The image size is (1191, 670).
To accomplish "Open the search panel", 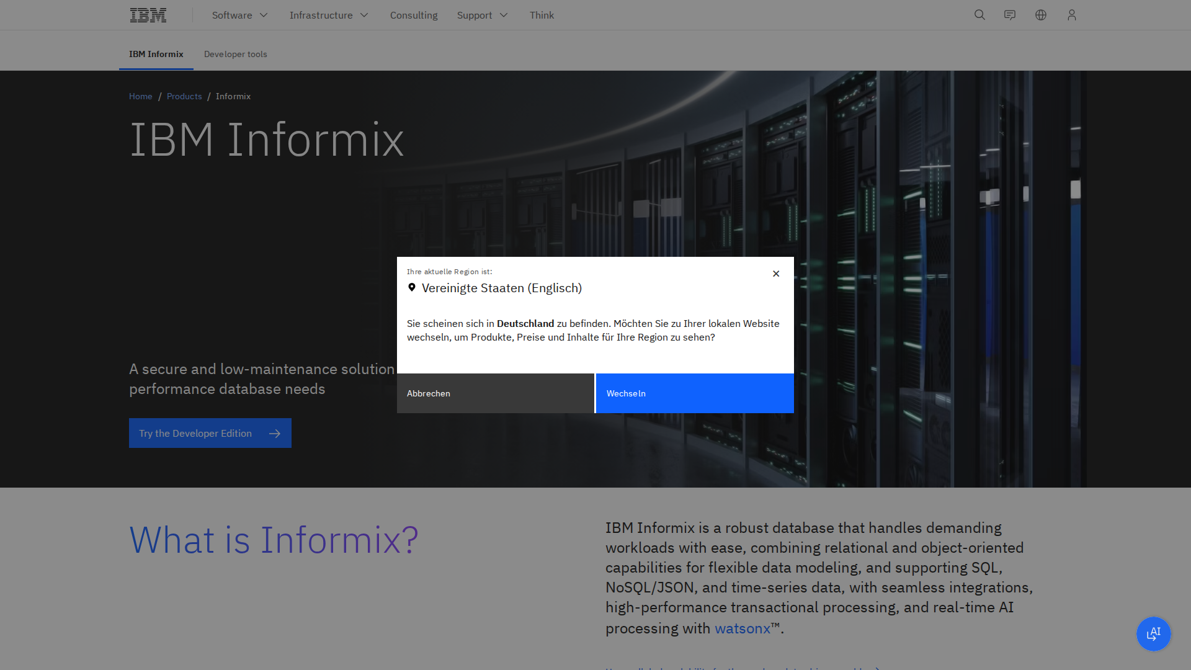I will coord(979,15).
